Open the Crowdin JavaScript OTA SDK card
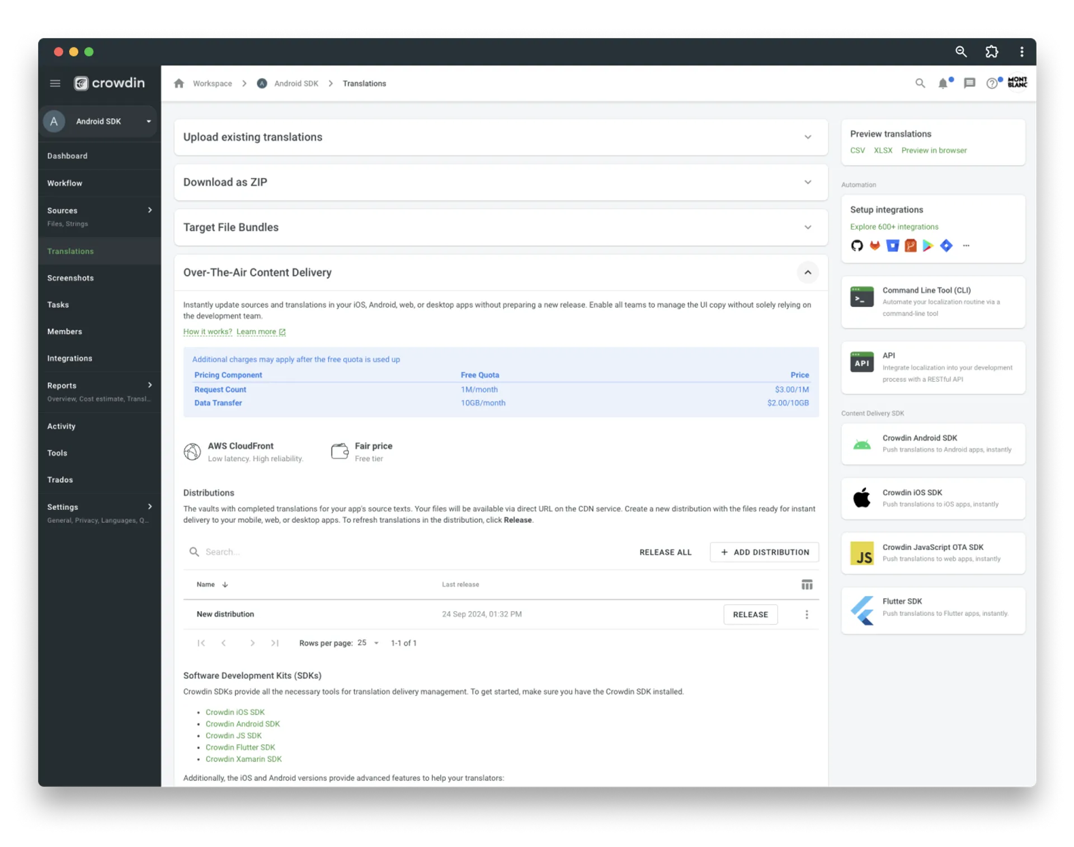This screenshot has width=1074, height=847. tap(933, 552)
